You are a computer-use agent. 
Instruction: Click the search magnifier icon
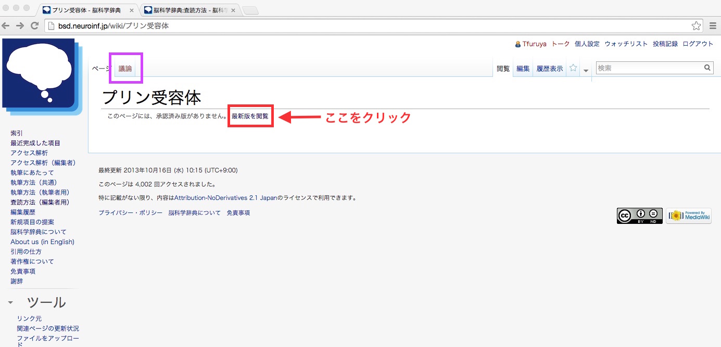click(x=707, y=68)
